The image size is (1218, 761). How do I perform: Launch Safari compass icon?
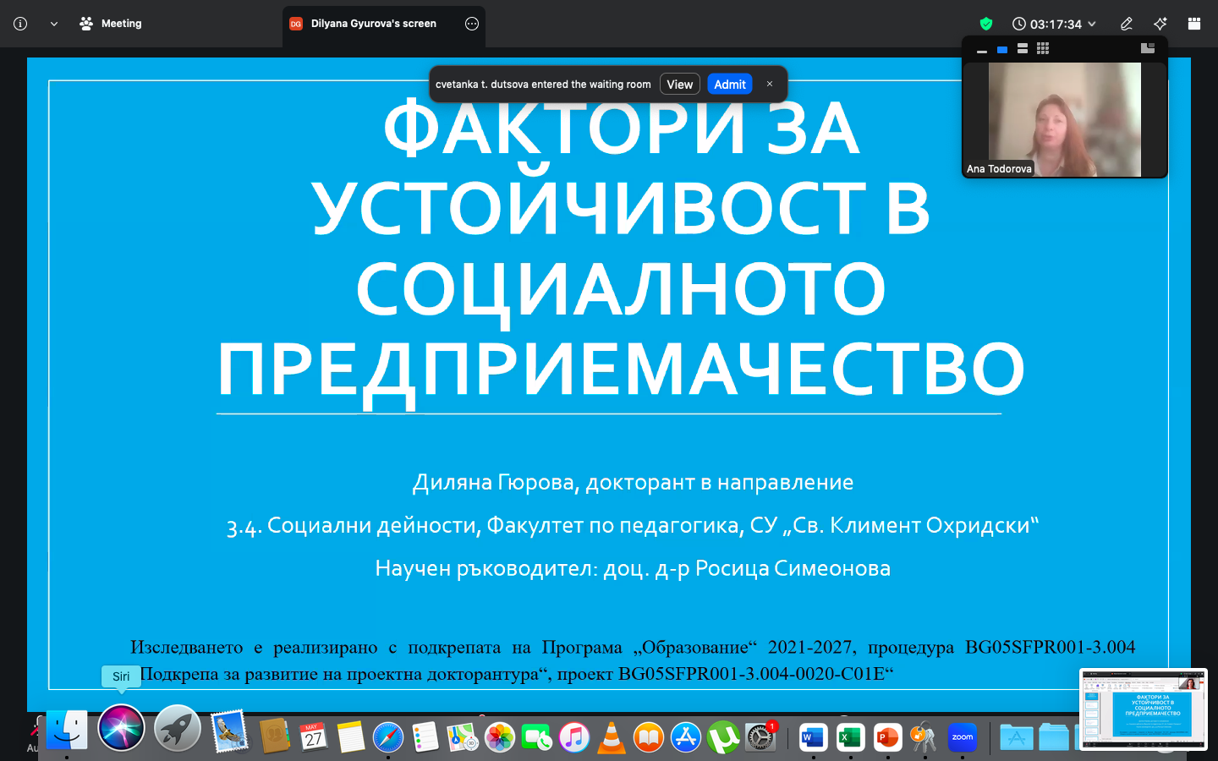(x=388, y=737)
